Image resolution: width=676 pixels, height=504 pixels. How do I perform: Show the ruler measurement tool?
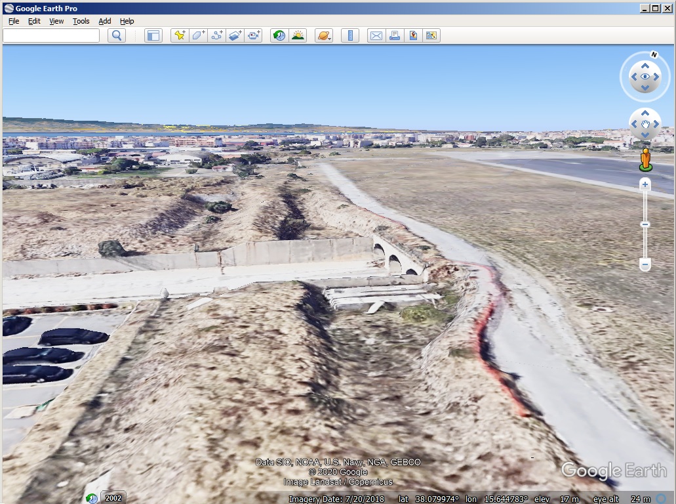[350, 35]
